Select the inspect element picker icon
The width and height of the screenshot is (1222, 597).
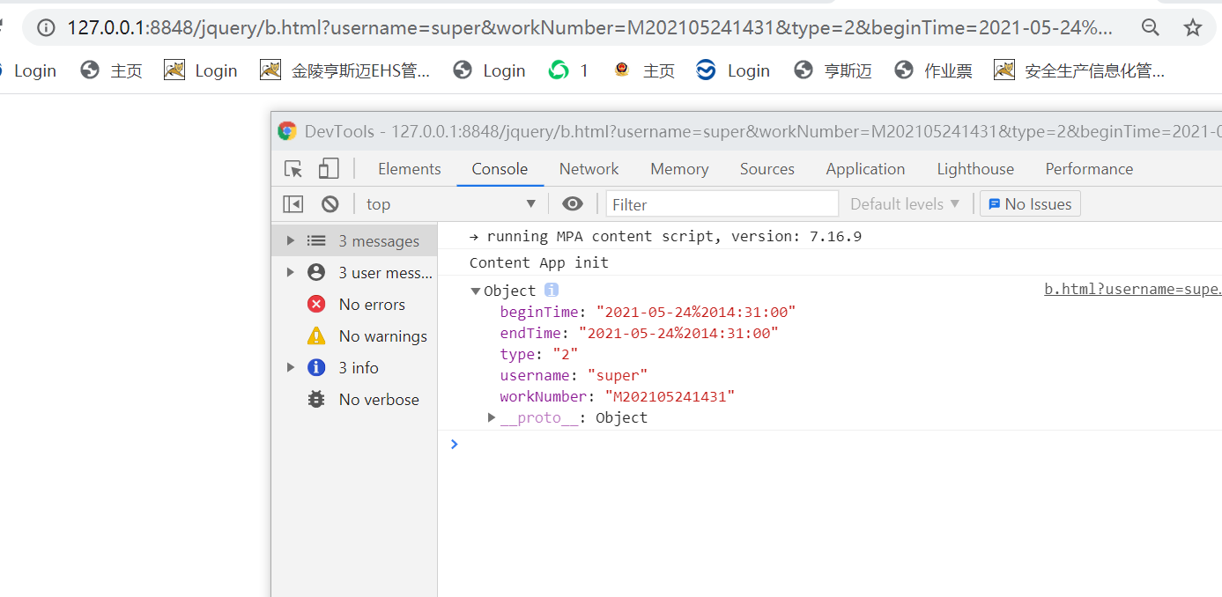click(x=293, y=169)
